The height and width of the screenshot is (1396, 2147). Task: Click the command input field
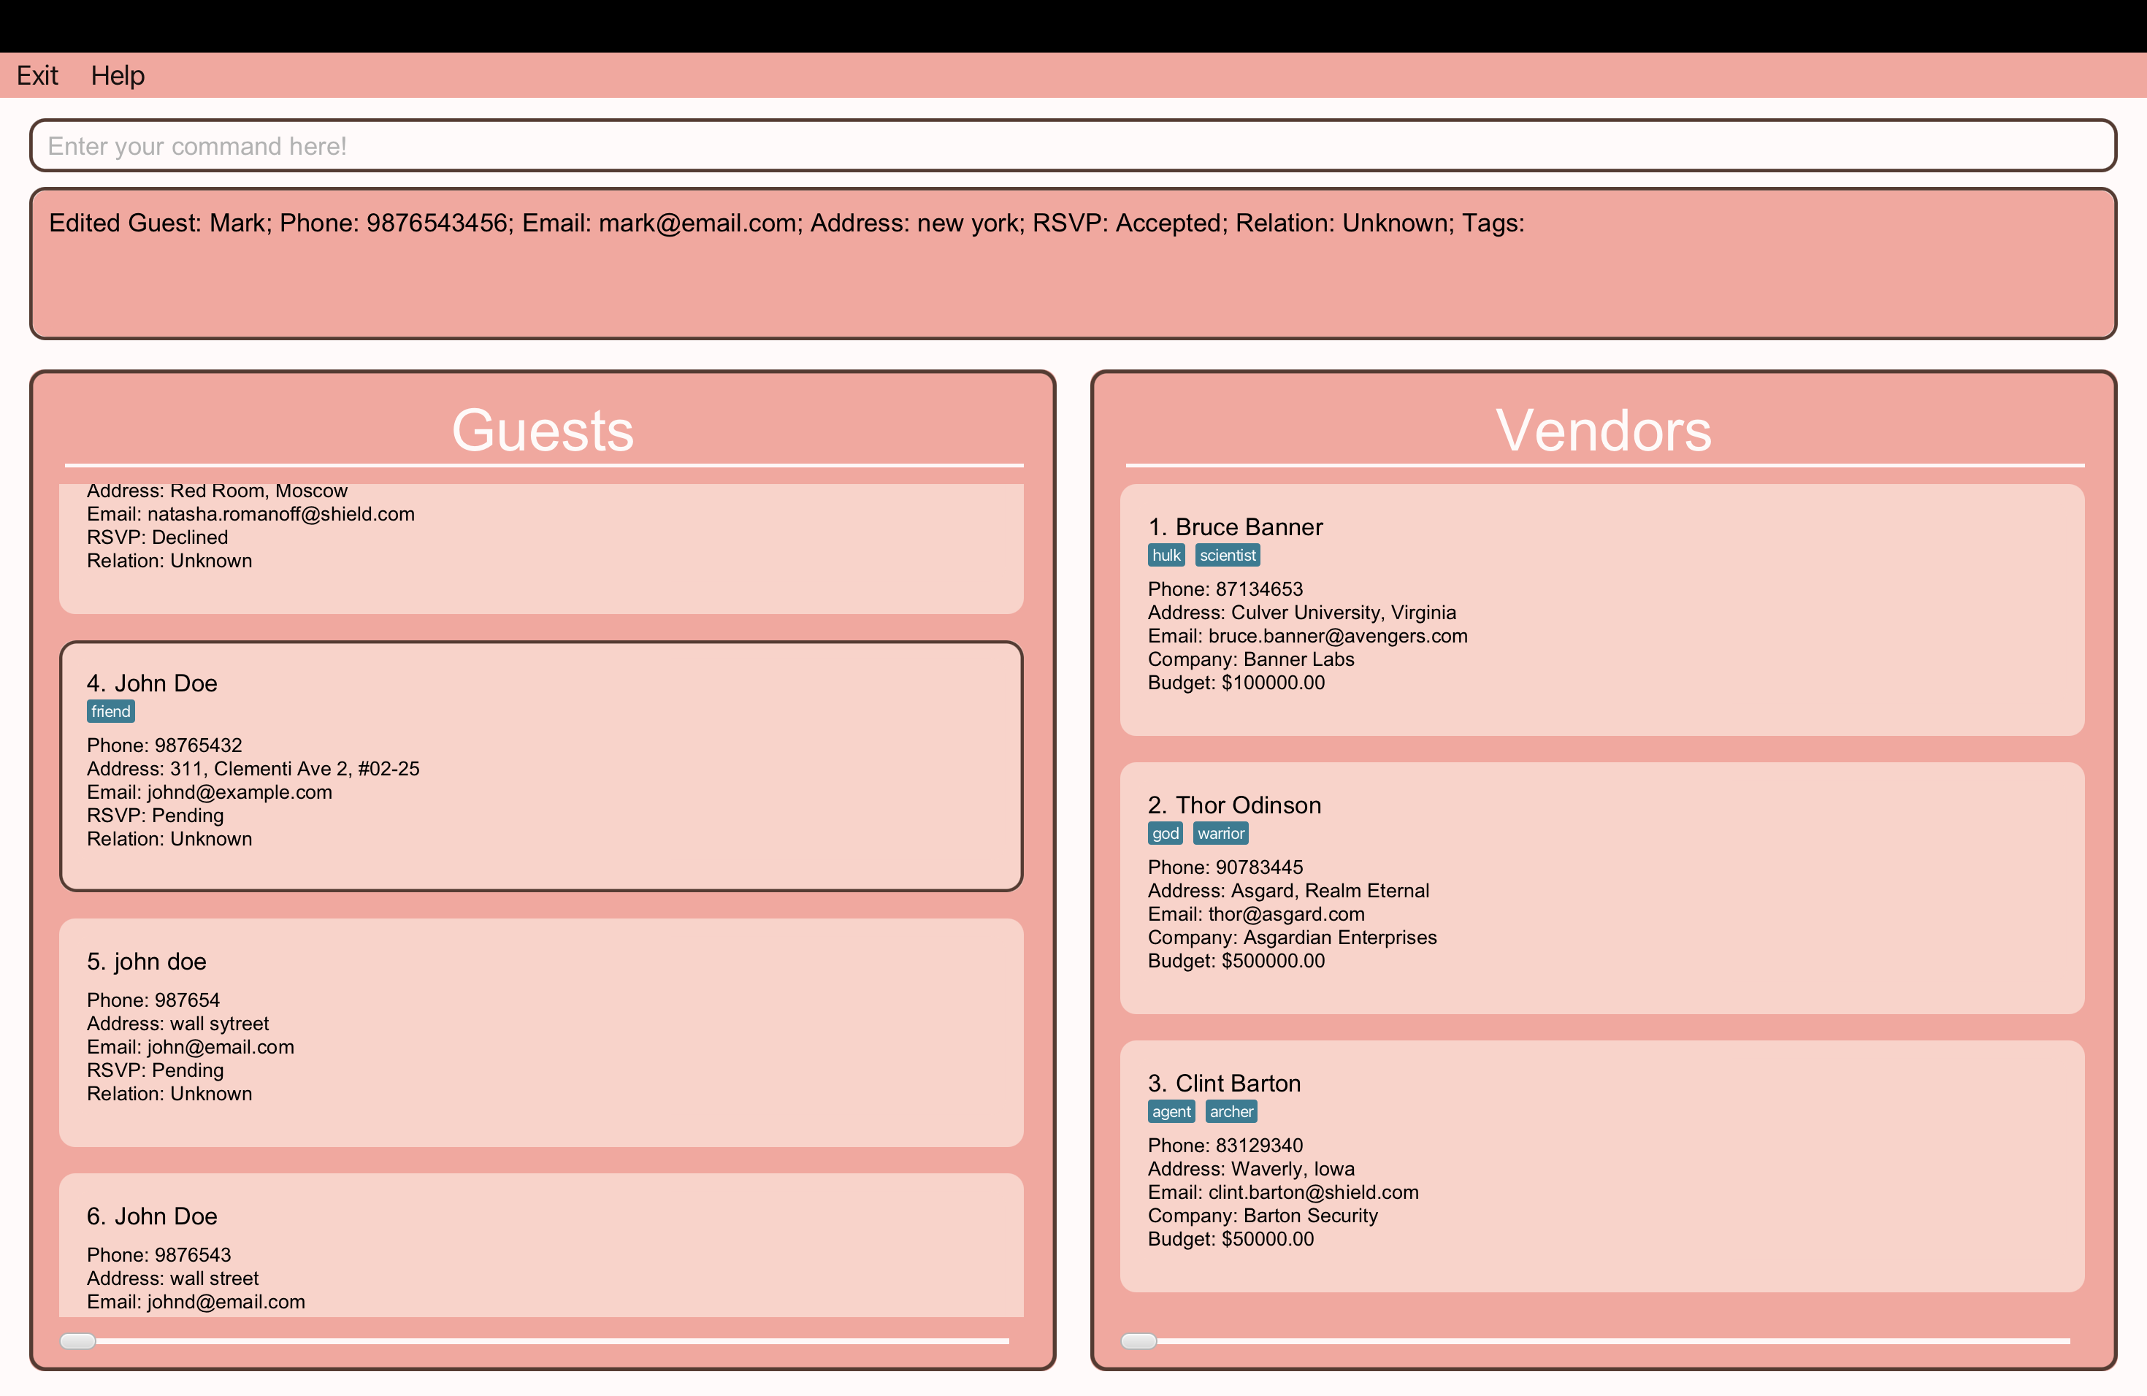1072,145
